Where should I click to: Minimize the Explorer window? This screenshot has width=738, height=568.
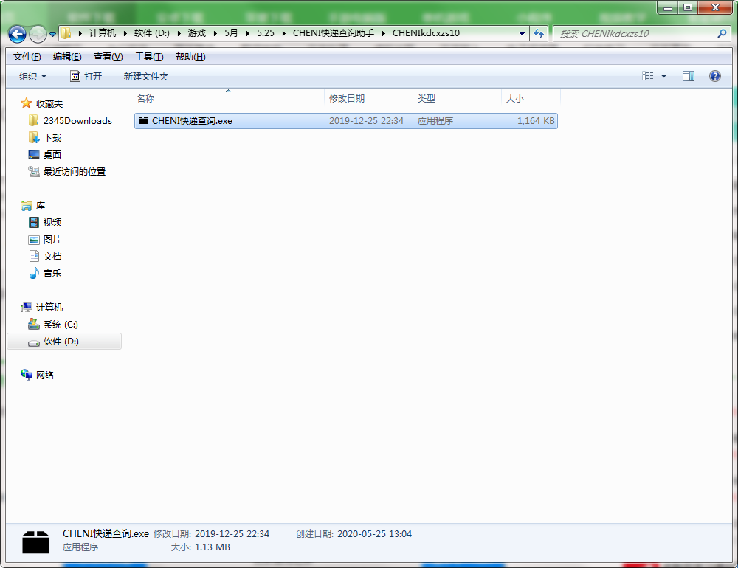668,7
